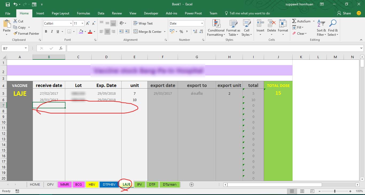This screenshot has height=195, width=365.
Task: Open the Developer ribbon tab
Action: coord(151,13)
